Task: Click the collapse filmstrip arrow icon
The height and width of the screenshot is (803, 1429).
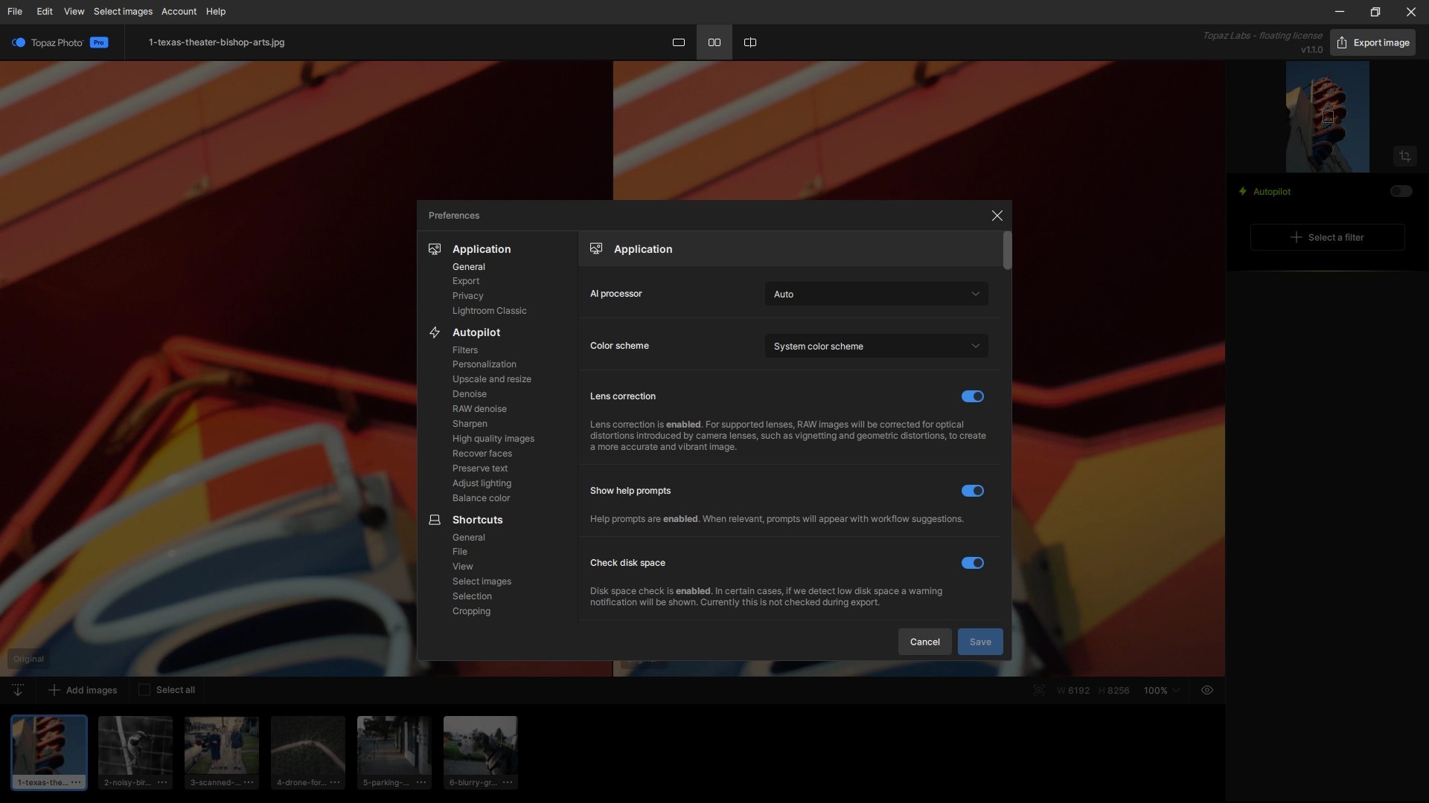Action: click(18, 690)
